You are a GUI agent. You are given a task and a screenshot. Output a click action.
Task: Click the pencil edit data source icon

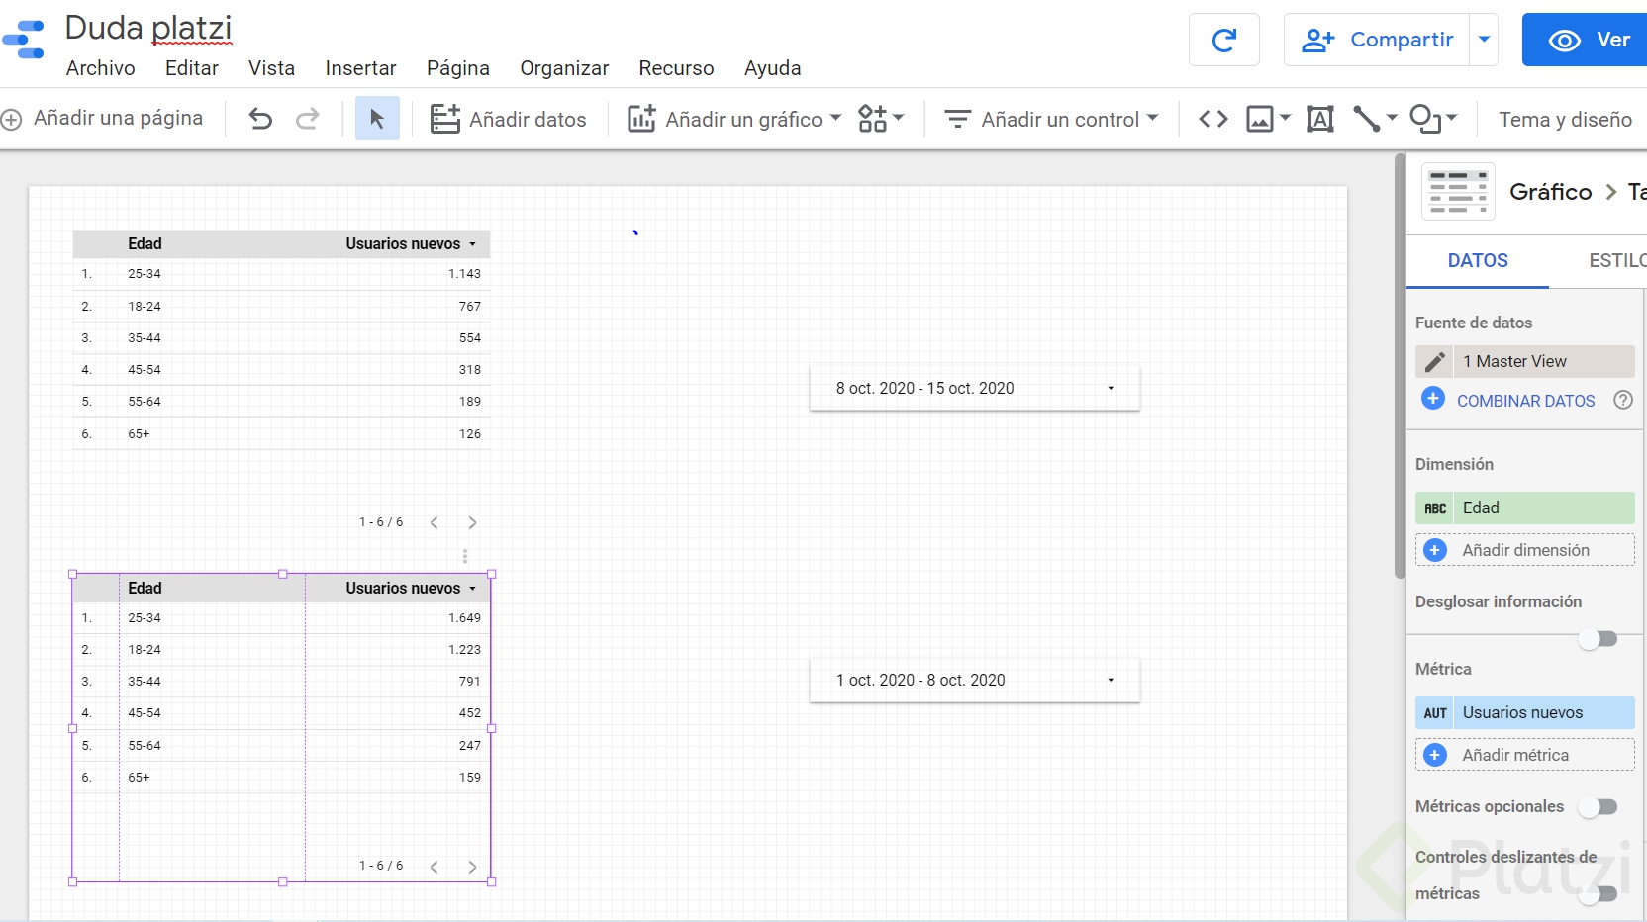[x=1434, y=362]
